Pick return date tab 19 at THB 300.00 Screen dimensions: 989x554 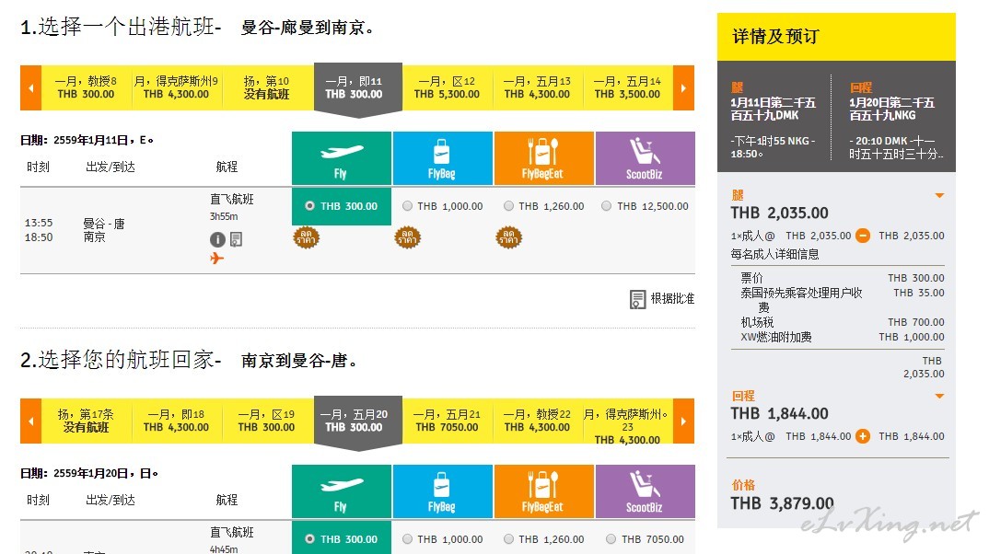(x=266, y=421)
